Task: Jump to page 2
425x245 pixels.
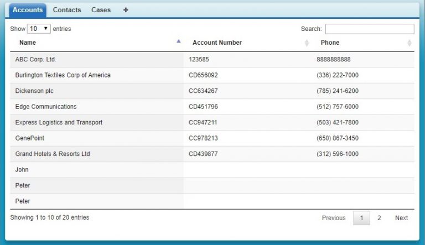Action: point(379,218)
